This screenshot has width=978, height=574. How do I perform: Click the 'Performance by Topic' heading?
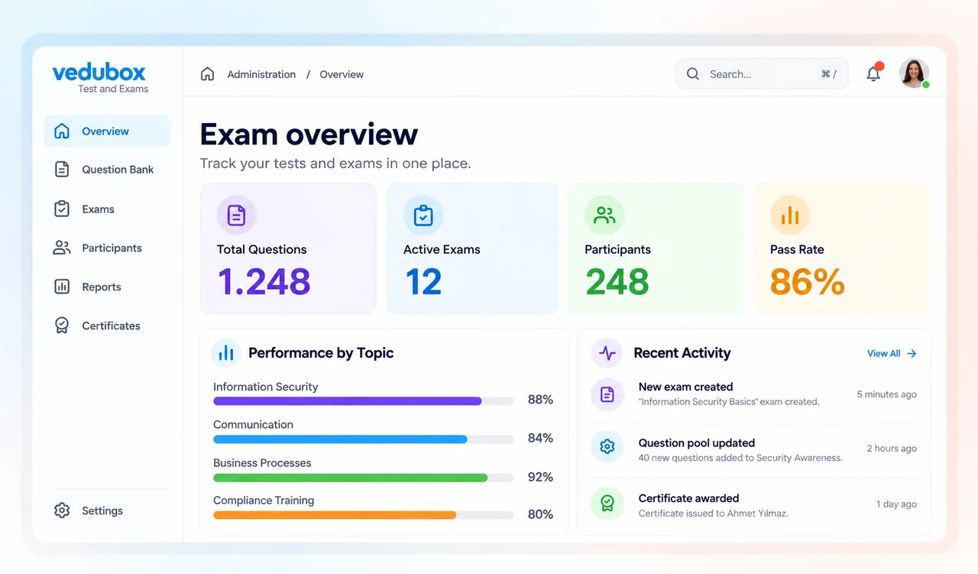321,353
